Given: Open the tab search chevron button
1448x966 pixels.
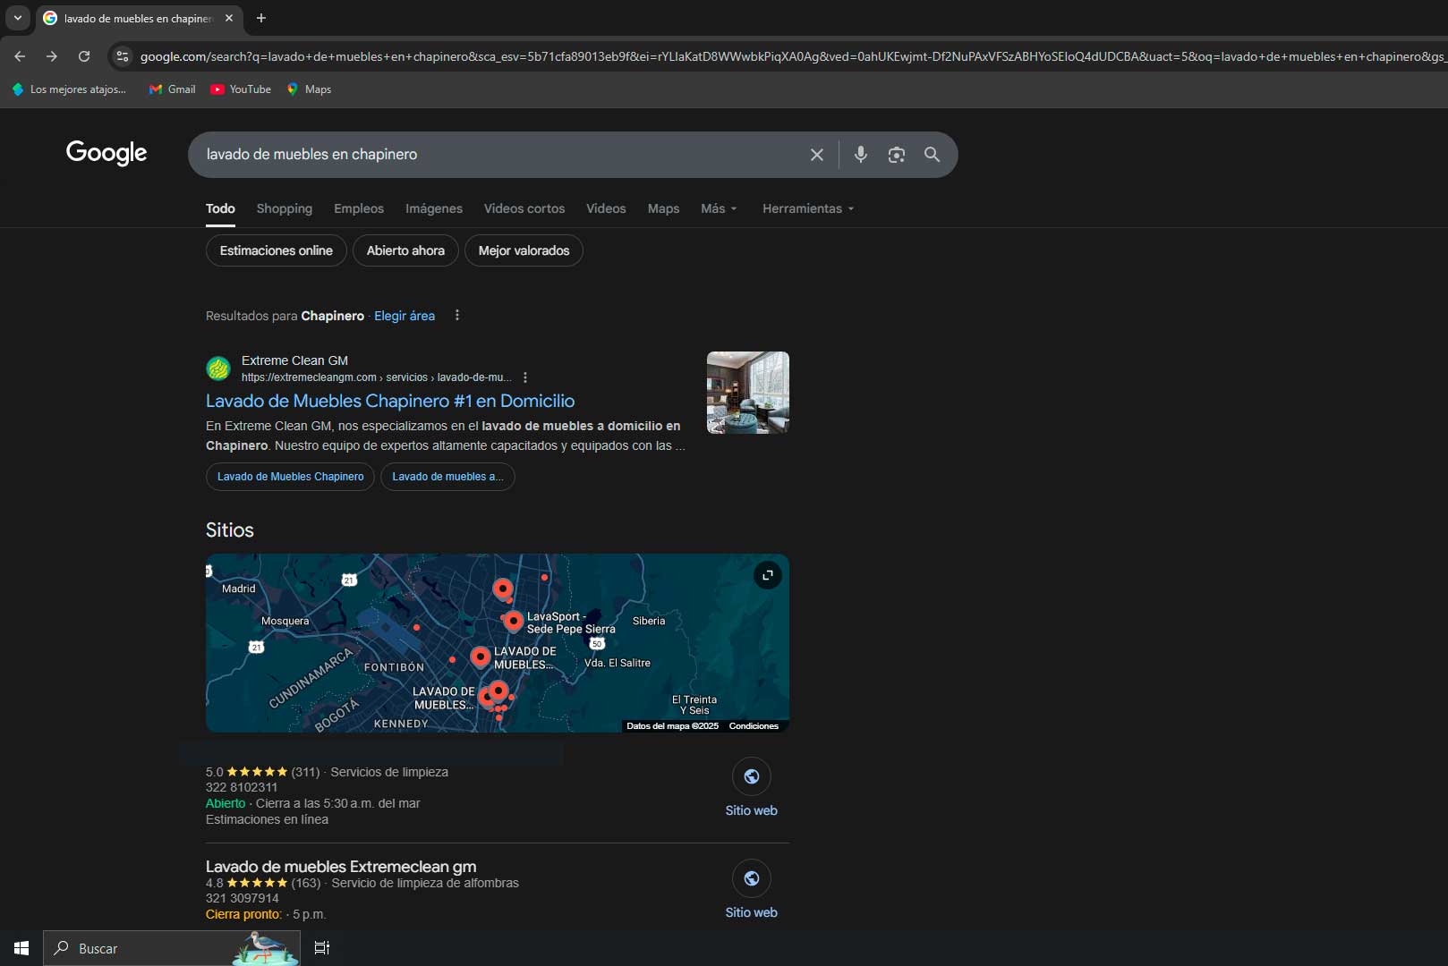Looking at the screenshot, I should (17, 18).
